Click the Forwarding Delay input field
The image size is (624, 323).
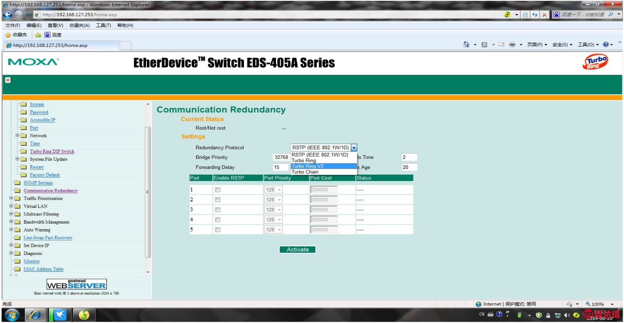[281, 167]
